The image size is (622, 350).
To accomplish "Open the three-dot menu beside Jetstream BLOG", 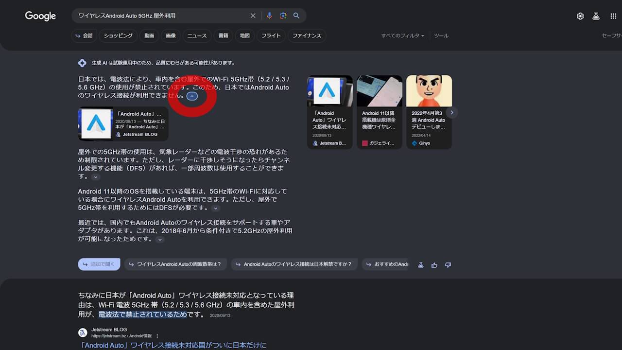I will [x=157, y=335].
